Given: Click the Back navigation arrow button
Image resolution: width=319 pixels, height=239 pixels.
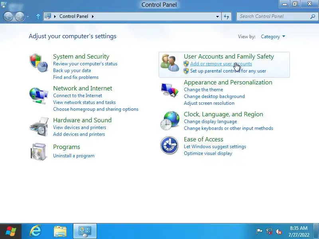Looking at the screenshot, I should tap(8, 16).
